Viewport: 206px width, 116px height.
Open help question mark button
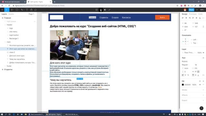tap(201, 108)
